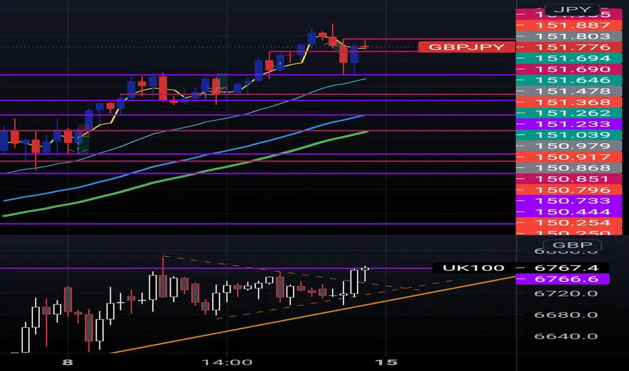Image resolution: width=629 pixels, height=371 pixels.
Task: Select the black UK100 symbol label
Action: (x=473, y=268)
